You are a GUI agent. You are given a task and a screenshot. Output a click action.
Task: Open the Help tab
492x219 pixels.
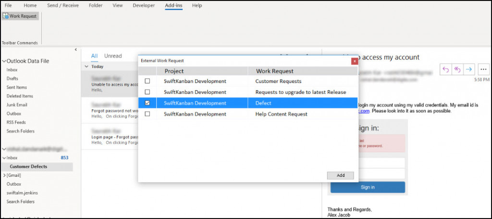pyautogui.click(x=197, y=5)
